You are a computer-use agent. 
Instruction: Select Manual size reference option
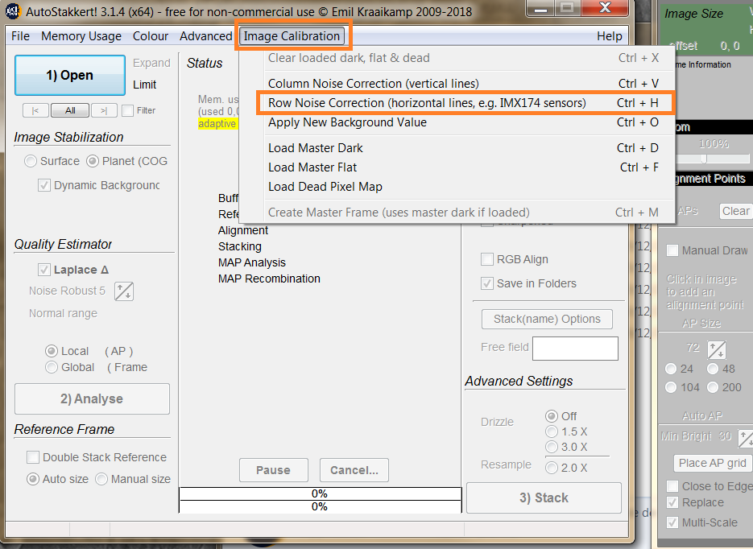coord(101,479)
